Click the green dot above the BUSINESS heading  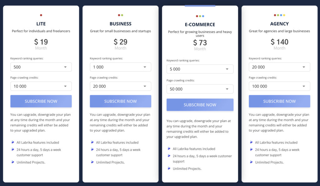122,15
